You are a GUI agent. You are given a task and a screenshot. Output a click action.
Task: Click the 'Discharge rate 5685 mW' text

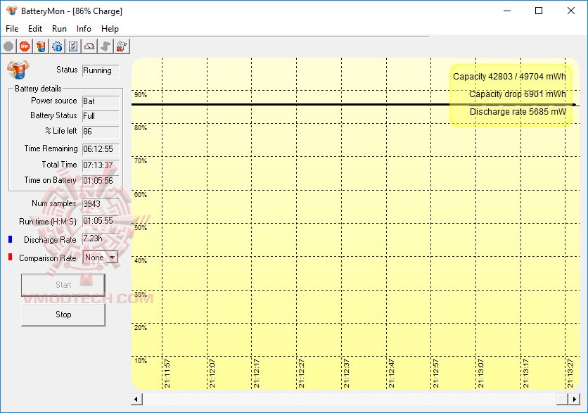point(518,112)
